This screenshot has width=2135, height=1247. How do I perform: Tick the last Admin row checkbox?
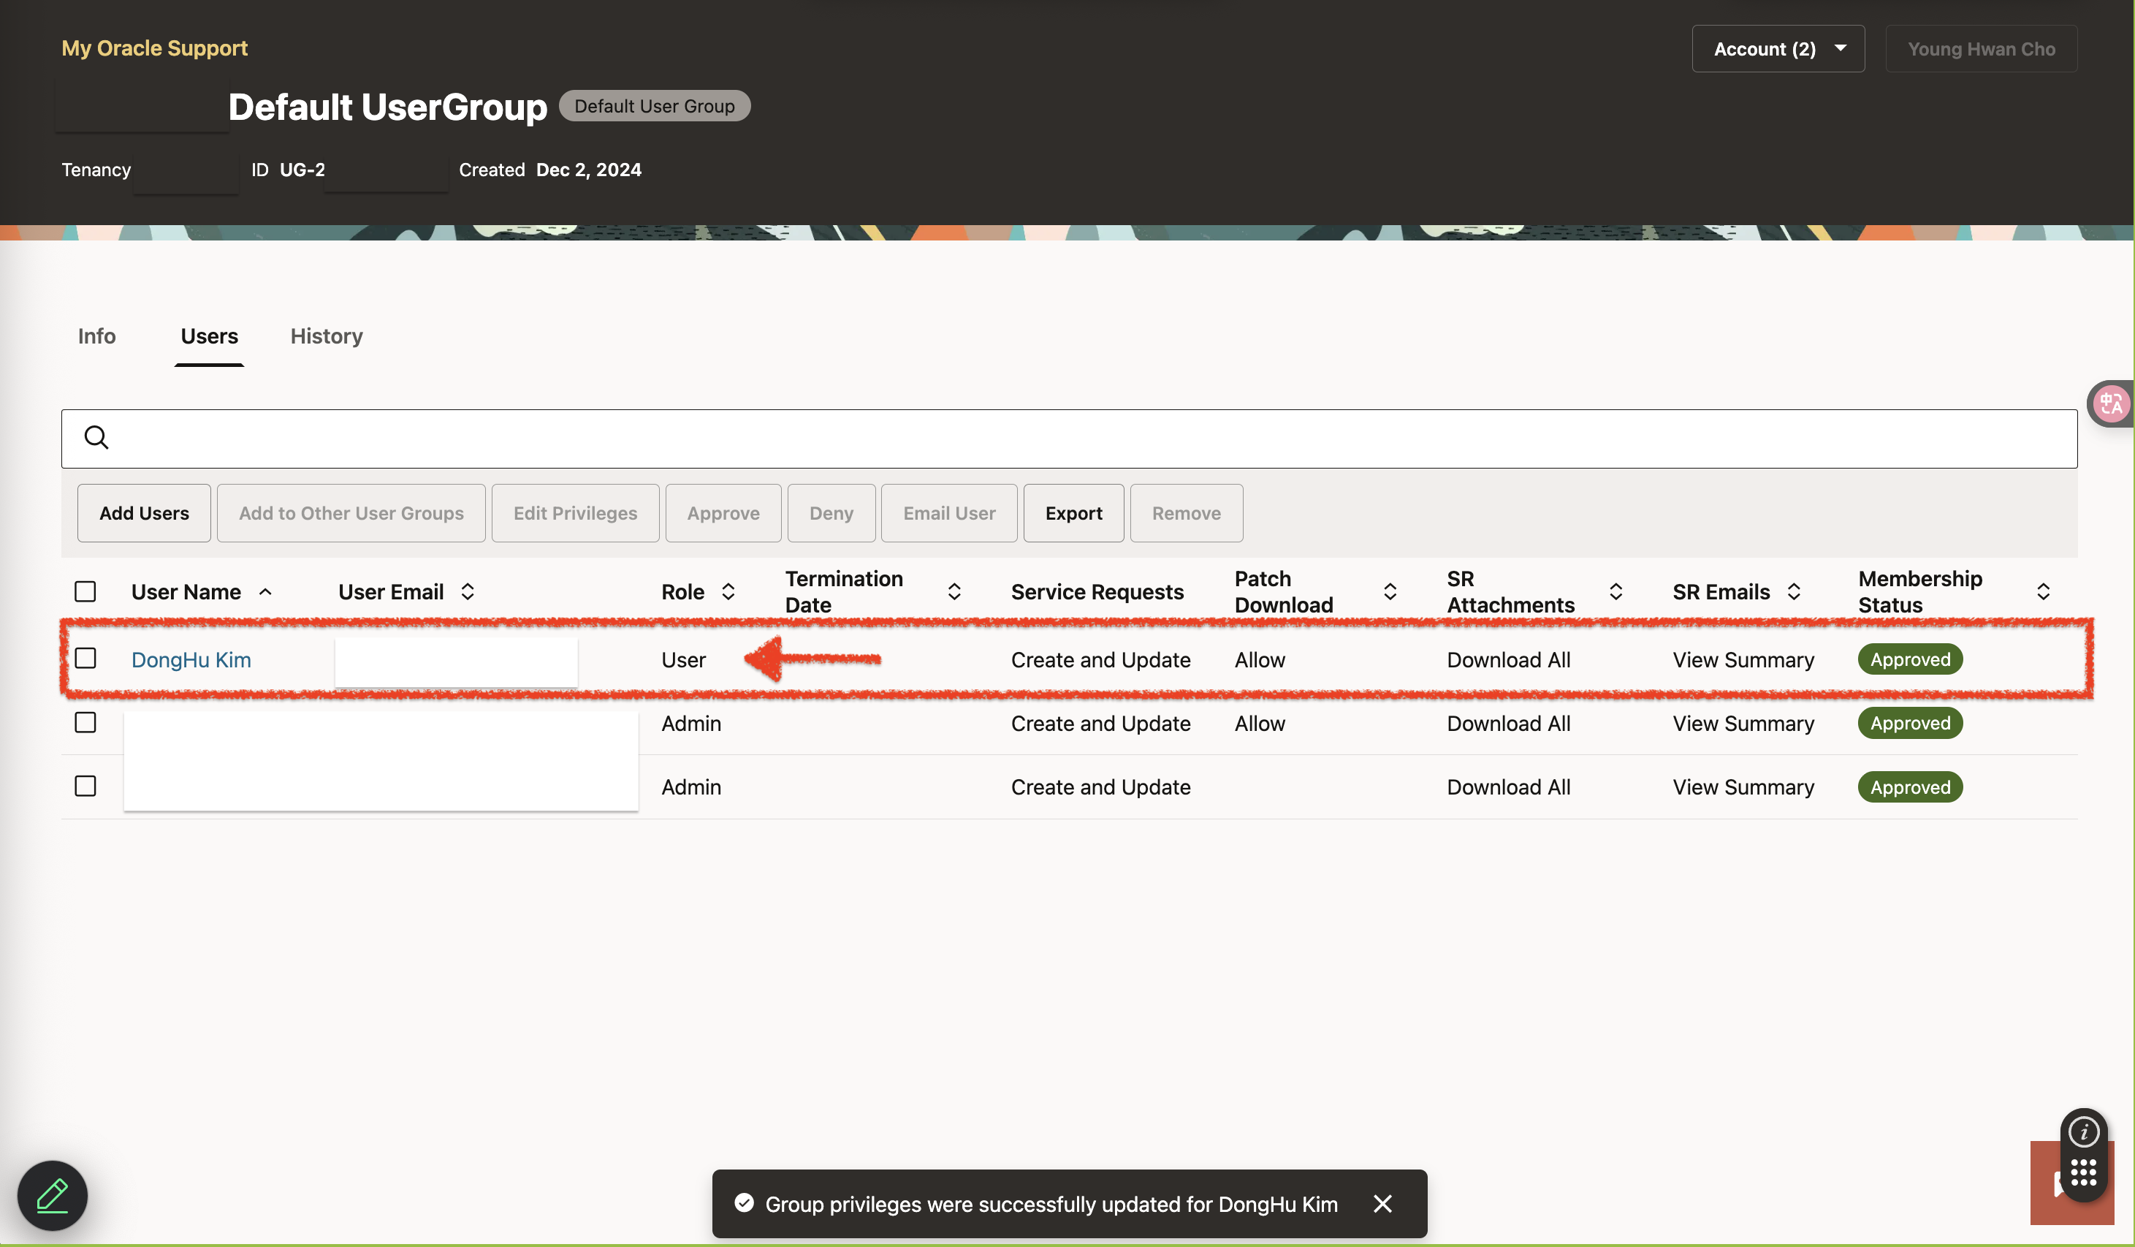[x=85, y=787]
